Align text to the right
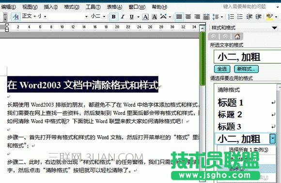The image size is (281, 183). pos(197,17)
